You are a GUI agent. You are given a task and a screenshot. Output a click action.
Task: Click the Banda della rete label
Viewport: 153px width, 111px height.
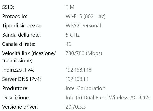pyautogui.click(x=20, y=35)
